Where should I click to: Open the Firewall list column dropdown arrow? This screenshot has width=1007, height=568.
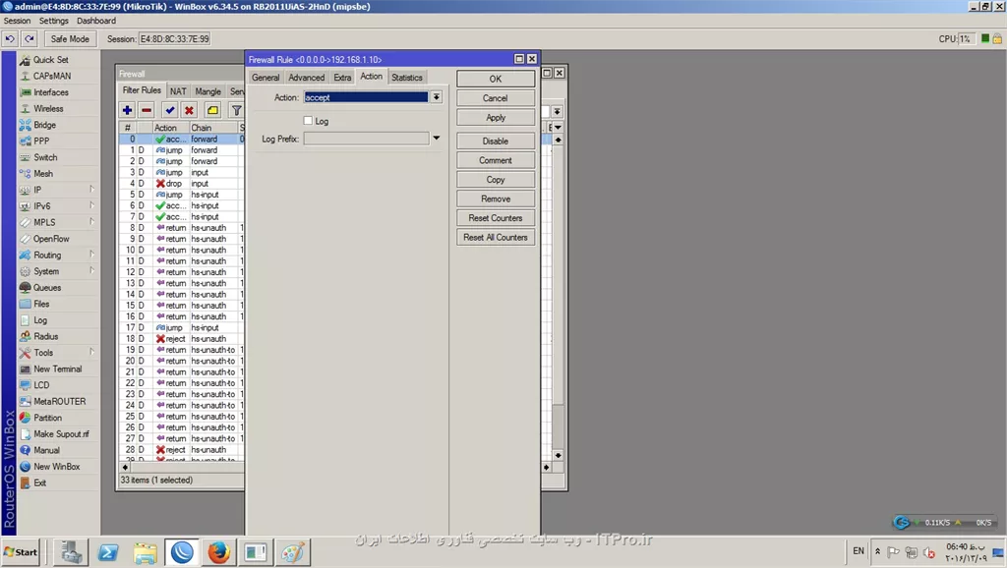tap(558, 127)
